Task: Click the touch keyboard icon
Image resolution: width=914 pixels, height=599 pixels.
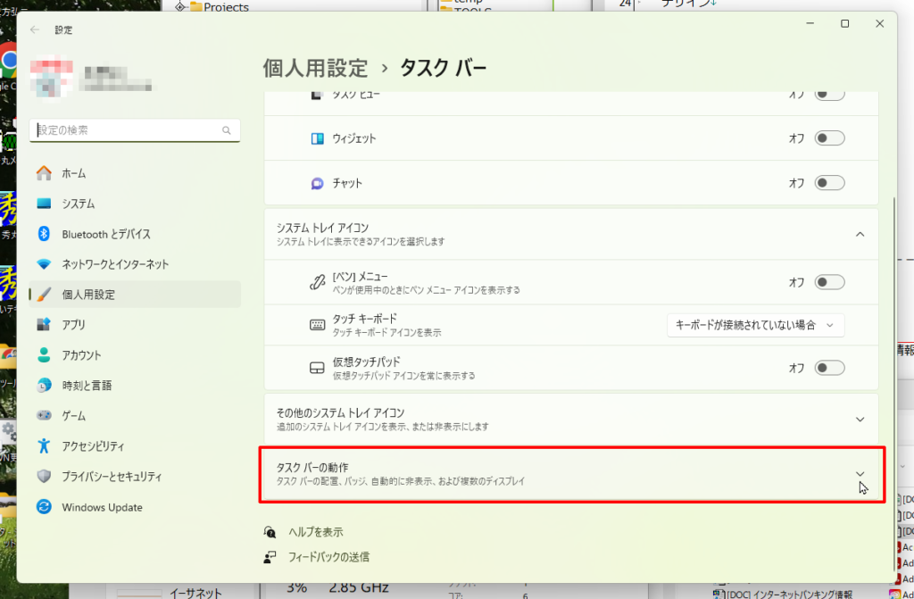Action: [317, 325]
